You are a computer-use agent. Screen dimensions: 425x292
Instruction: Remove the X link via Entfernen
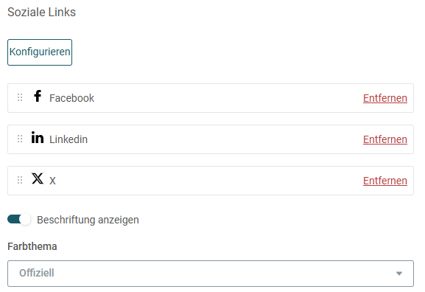(385, 181)
